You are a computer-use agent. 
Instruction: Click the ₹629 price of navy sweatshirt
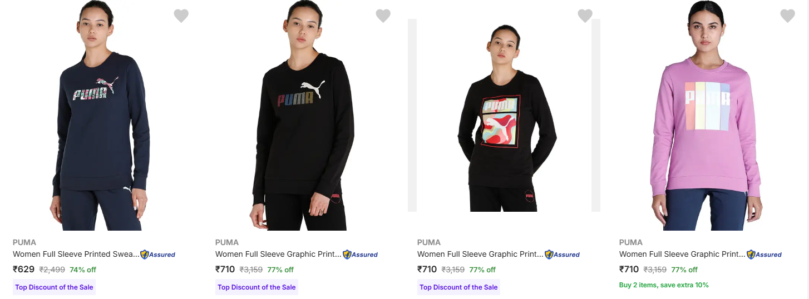pos(24,270)
